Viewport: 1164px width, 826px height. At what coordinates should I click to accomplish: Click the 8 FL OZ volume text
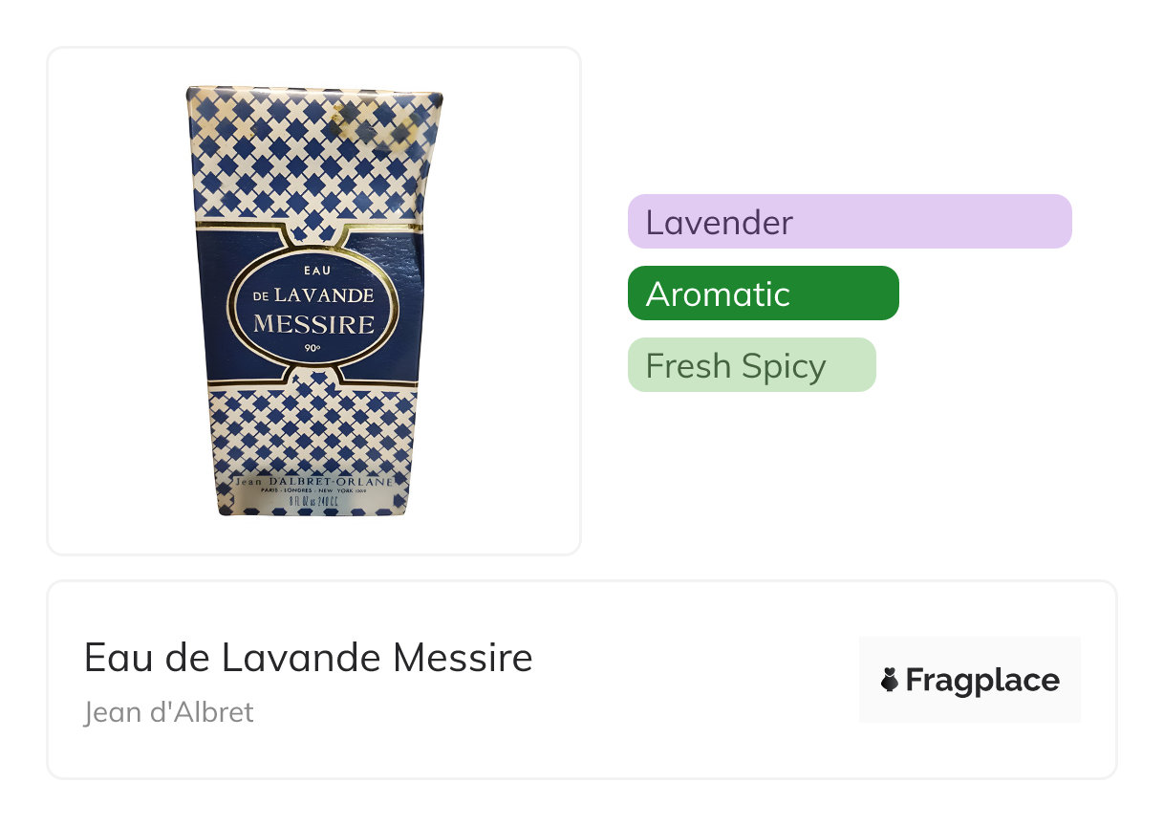(313, 500)
